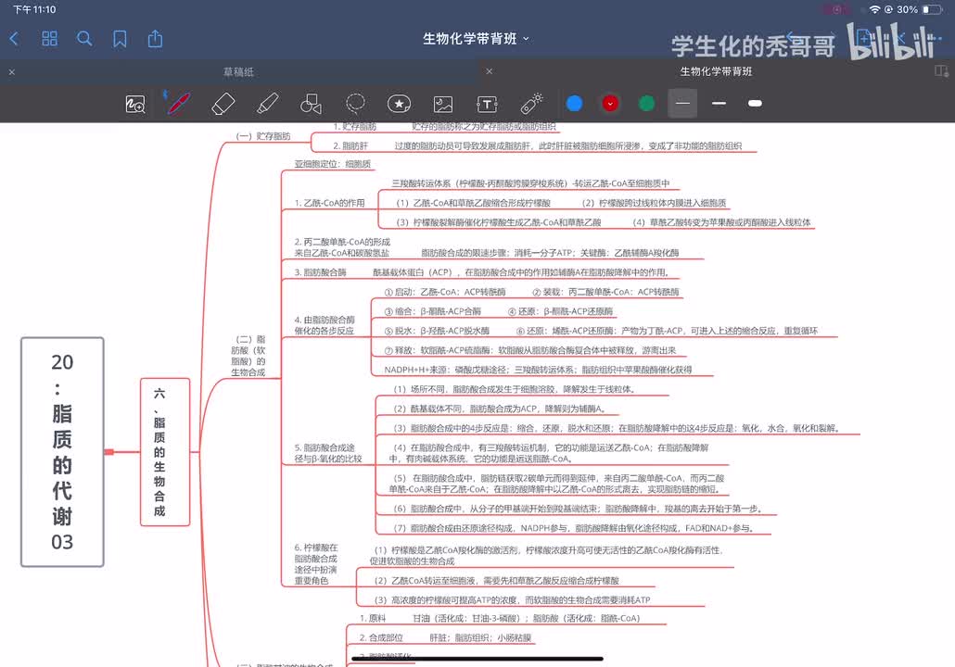Image resolution: width=955 pixels, height=667 pixels.
Task: Select the thinnest stroke width
Action: tap(682, 104)
